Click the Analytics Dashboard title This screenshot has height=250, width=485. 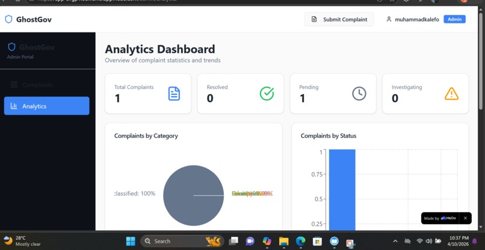pos(160,49)
